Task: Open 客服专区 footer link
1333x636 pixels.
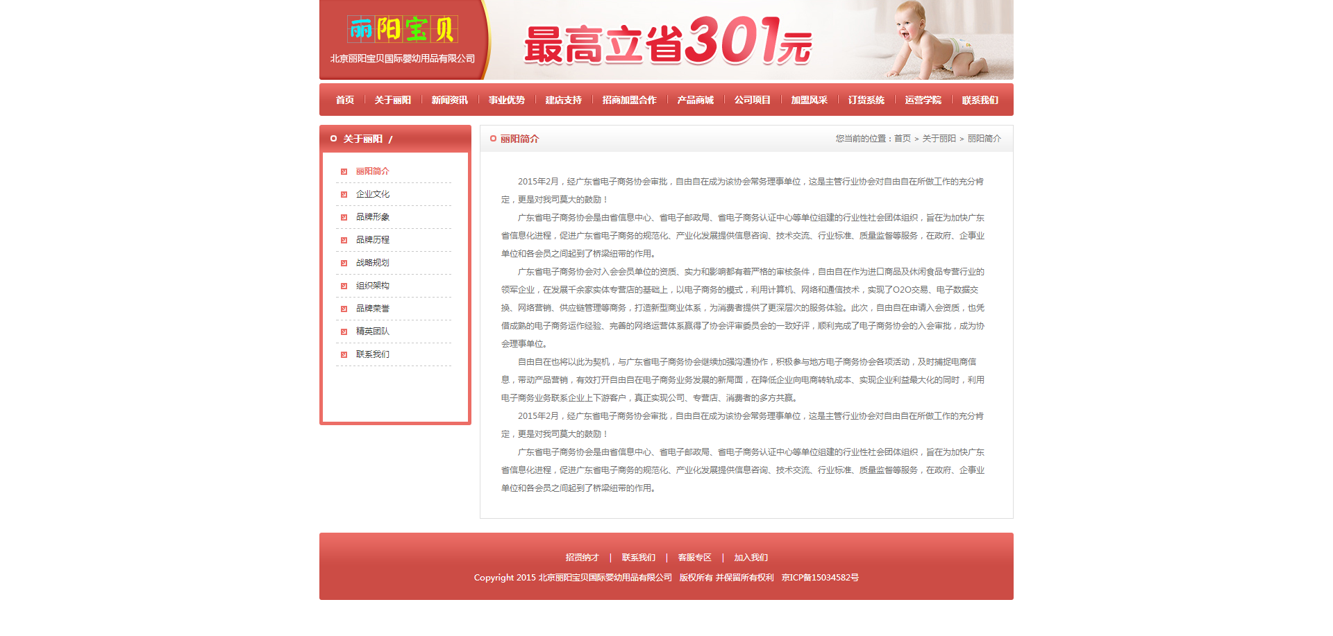Action: [694, 558]
